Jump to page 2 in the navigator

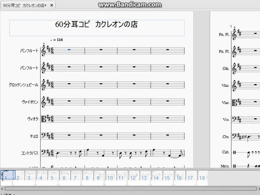click(x=18, y=178)
